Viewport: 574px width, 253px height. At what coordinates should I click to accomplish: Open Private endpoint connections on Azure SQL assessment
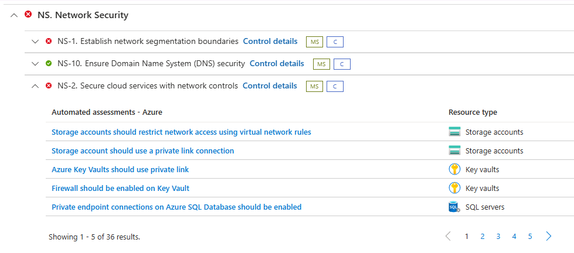[176, 207]
